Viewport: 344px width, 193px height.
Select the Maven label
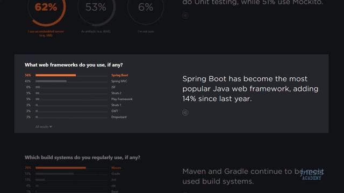tap(116, 168)
